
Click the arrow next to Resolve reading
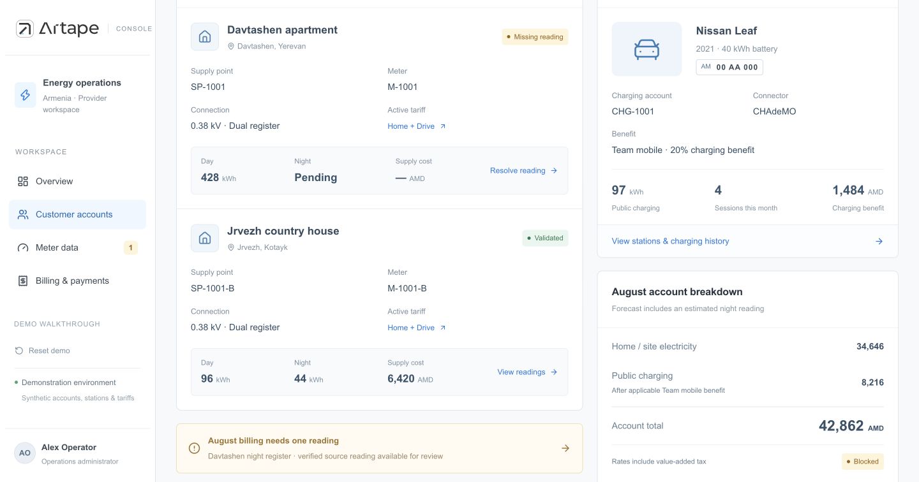click(x=554, y=171)
